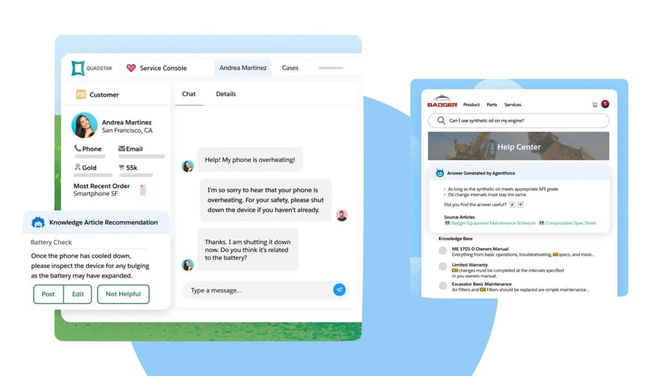Click the user avatar in the Badger header

(605, 105)
